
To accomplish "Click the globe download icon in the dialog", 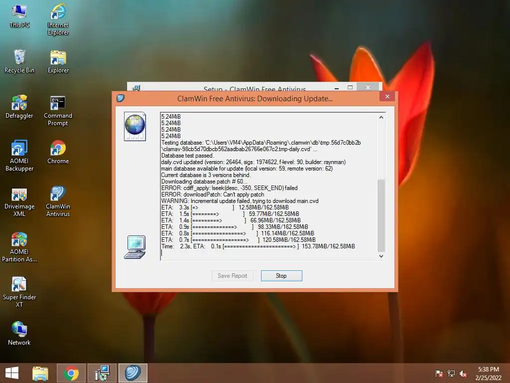I will click(134, 126).
